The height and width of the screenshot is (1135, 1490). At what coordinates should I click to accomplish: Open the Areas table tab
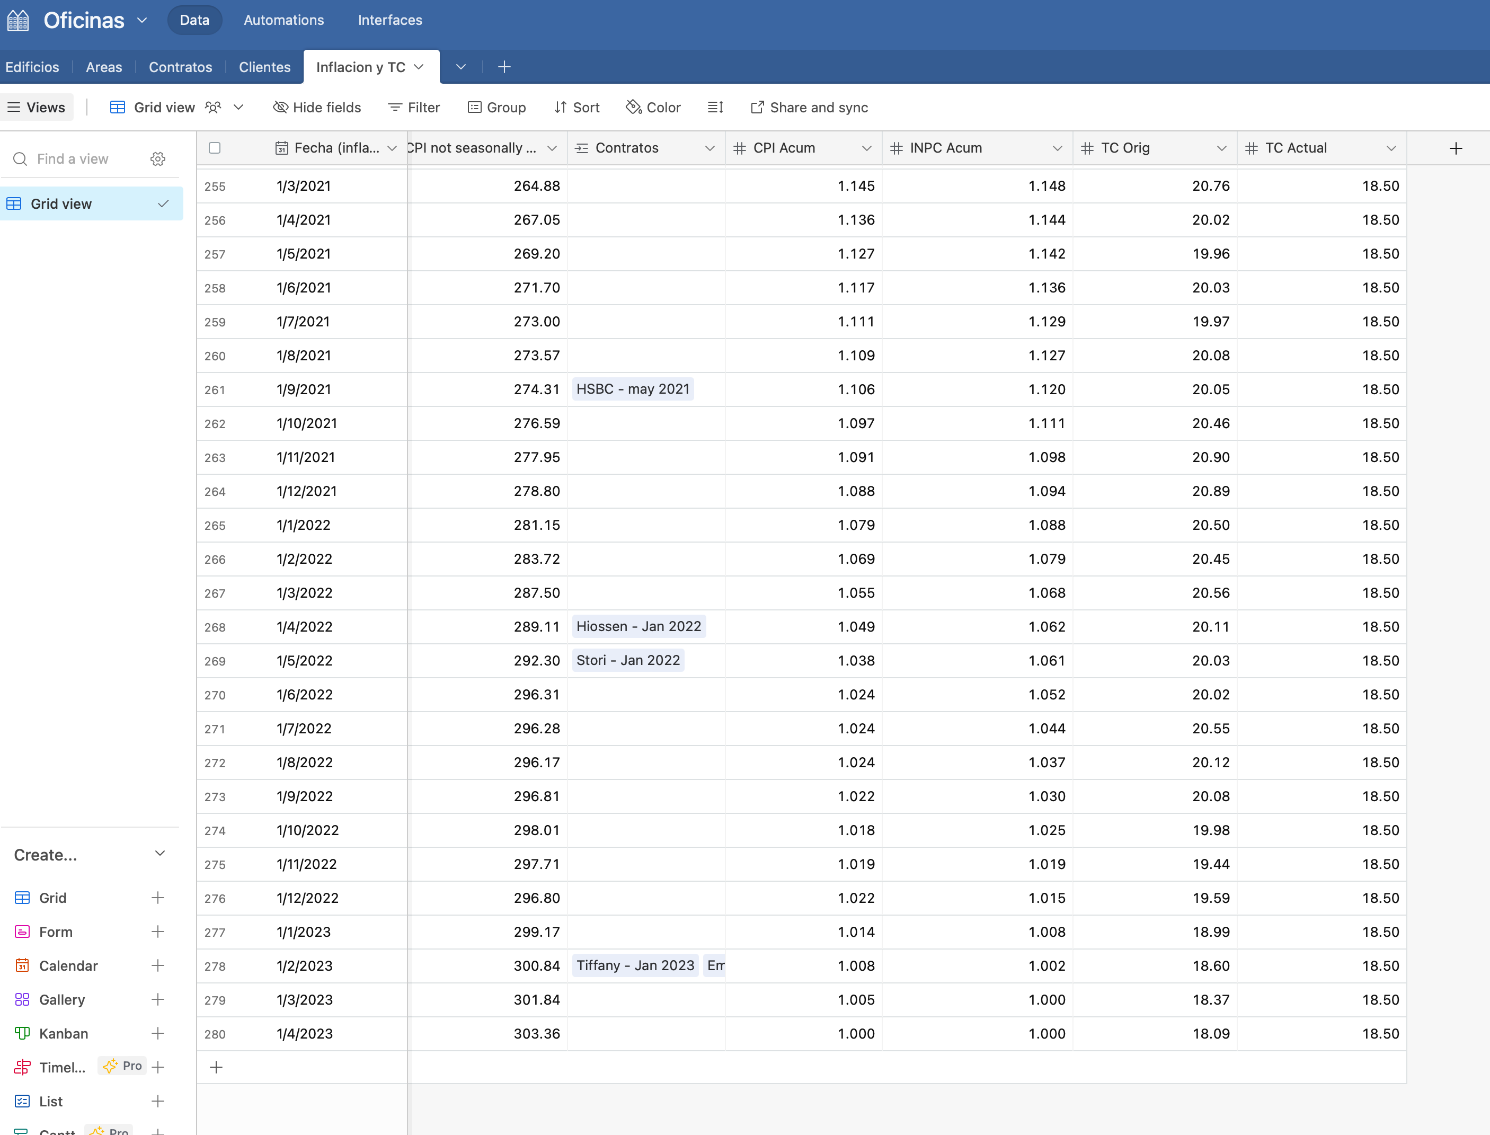[104, 67]
